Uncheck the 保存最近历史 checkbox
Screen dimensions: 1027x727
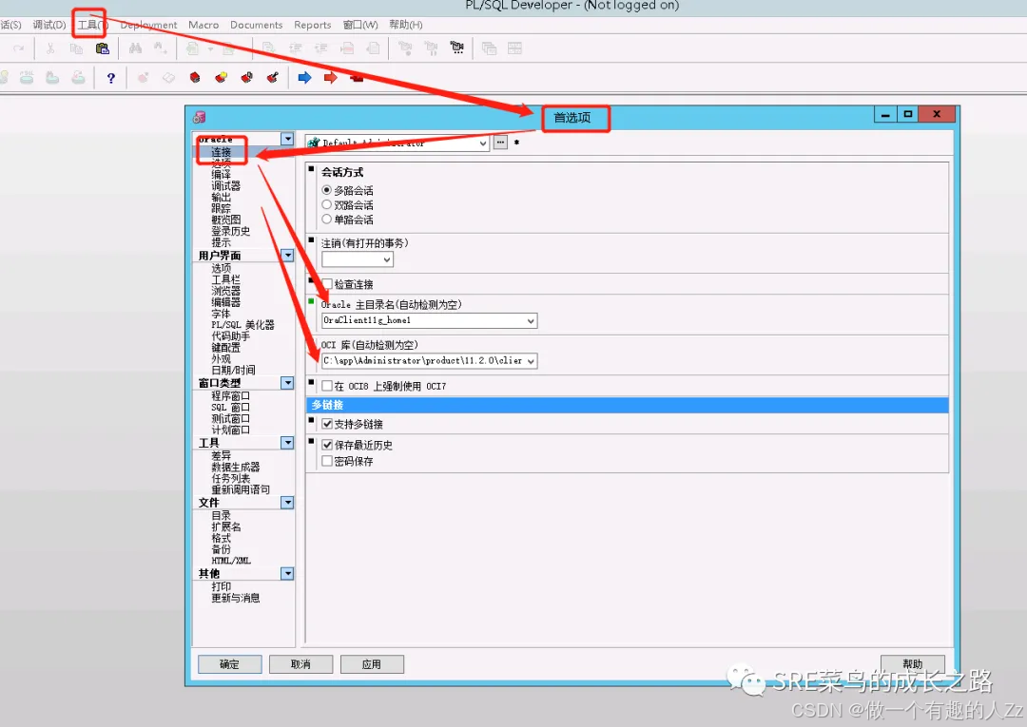(327, 445)
